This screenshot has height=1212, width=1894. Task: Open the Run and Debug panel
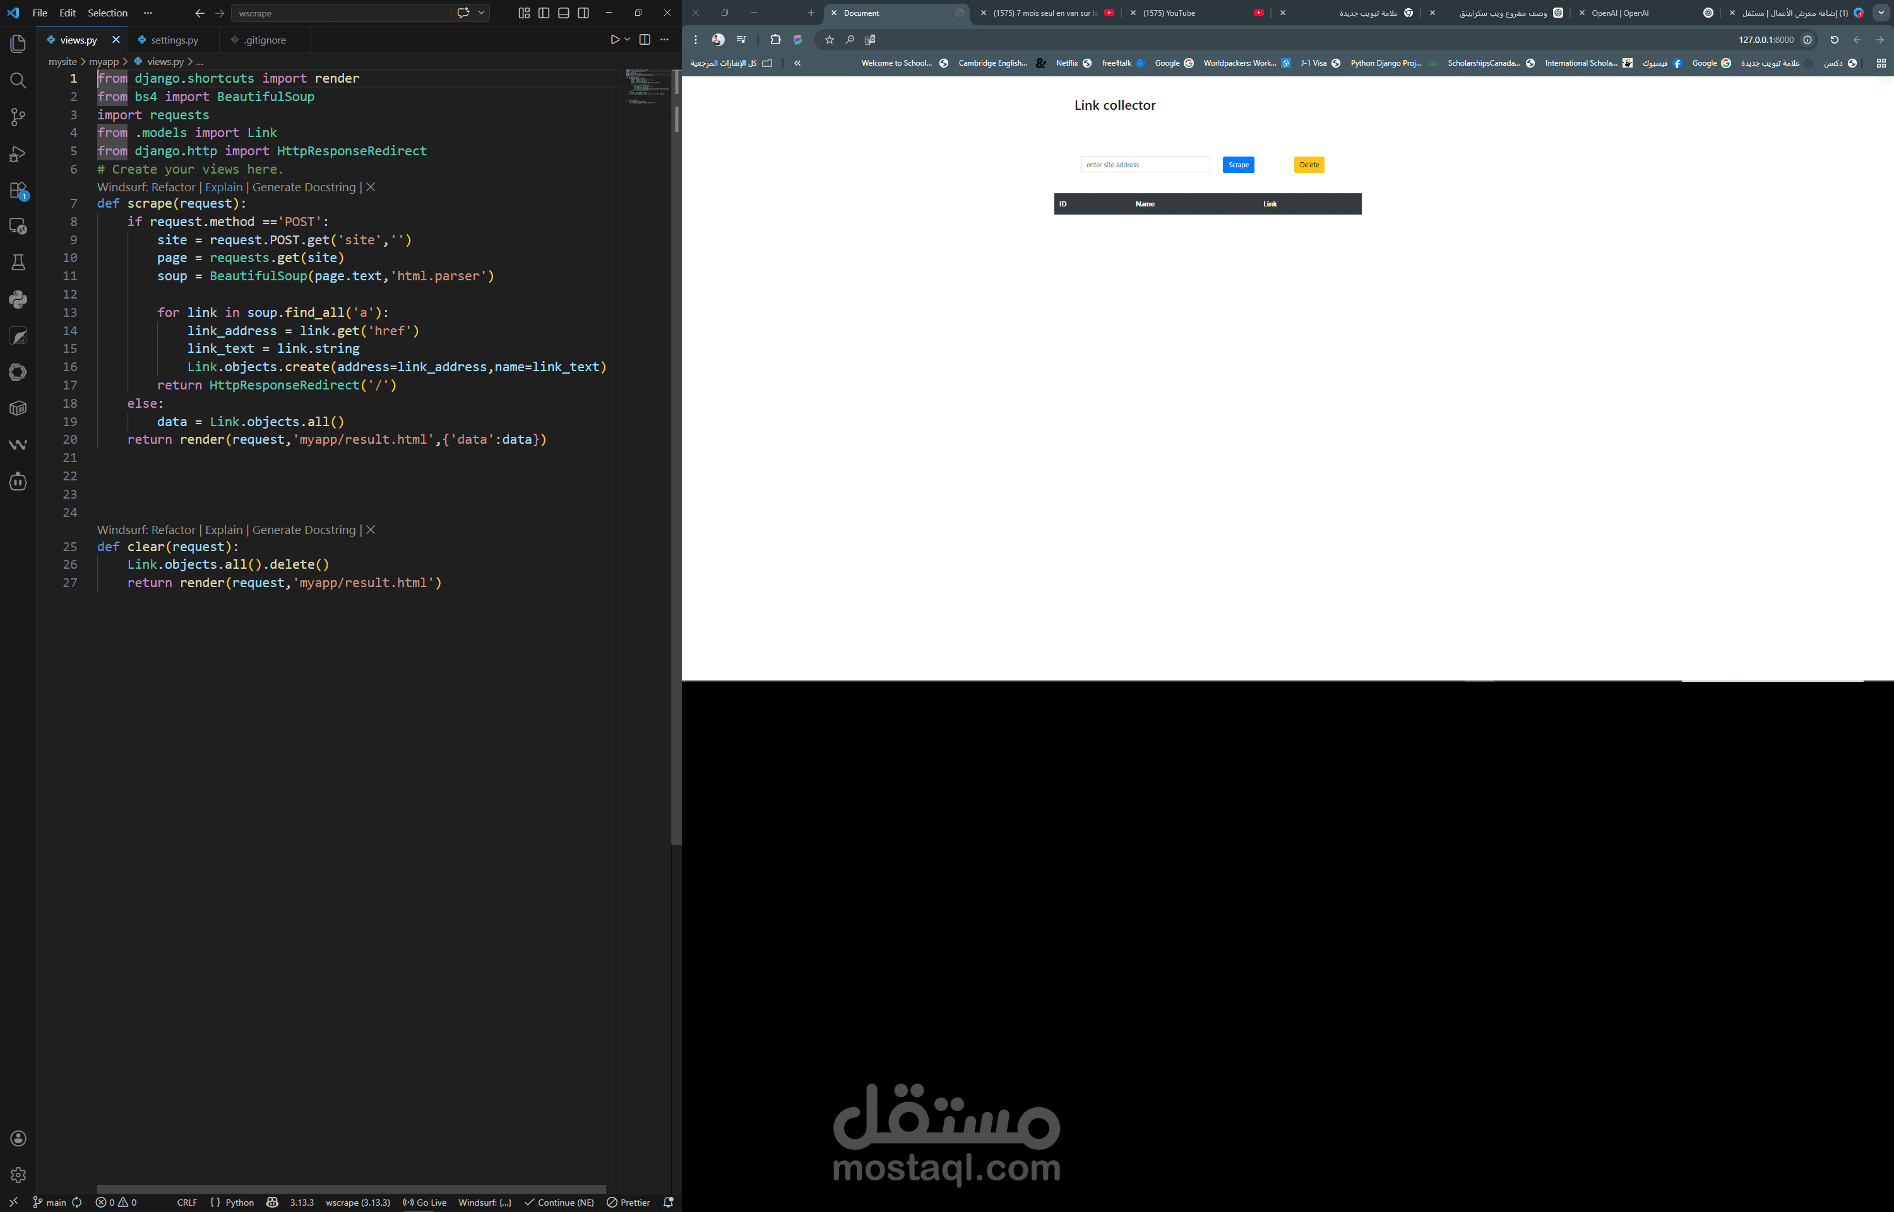[x=17, y=153]
